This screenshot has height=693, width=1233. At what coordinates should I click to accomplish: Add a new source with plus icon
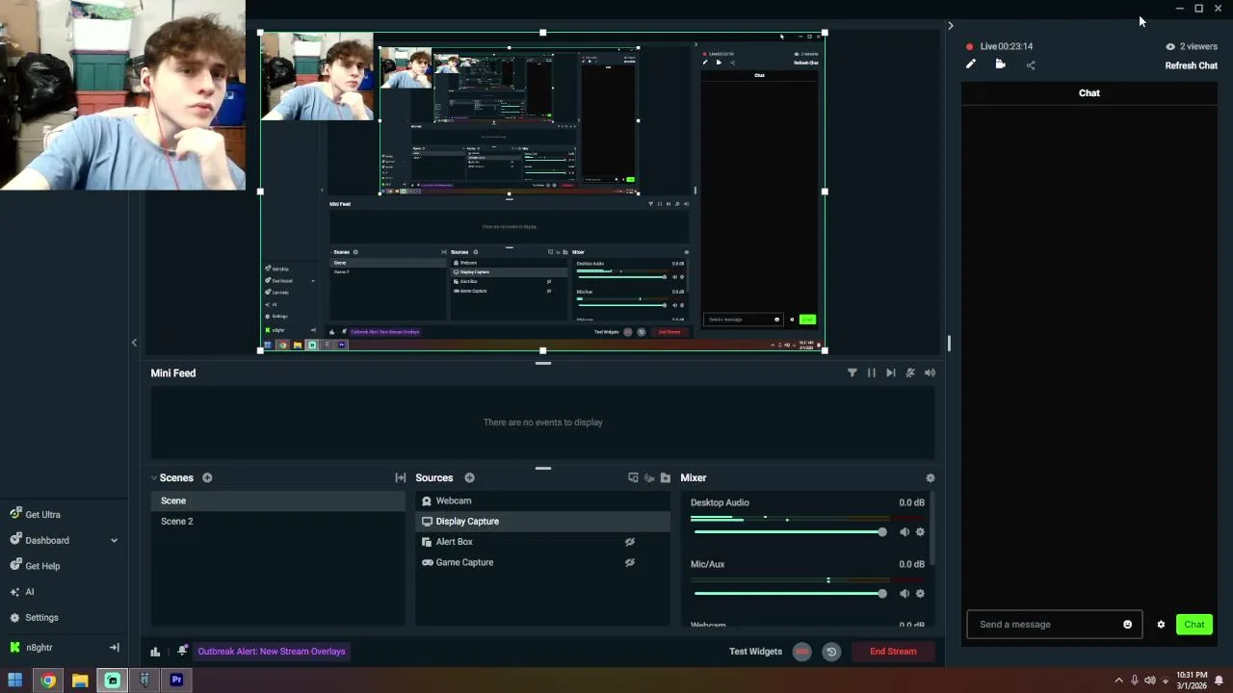[469, 477]
